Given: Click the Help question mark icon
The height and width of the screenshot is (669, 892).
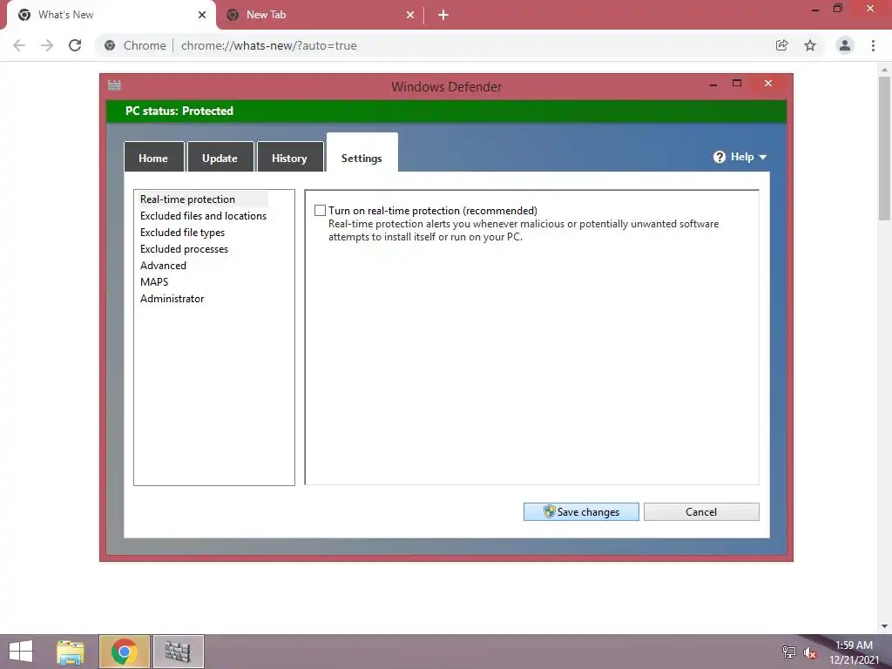Looking at the screenshot, I should point(720,157).
